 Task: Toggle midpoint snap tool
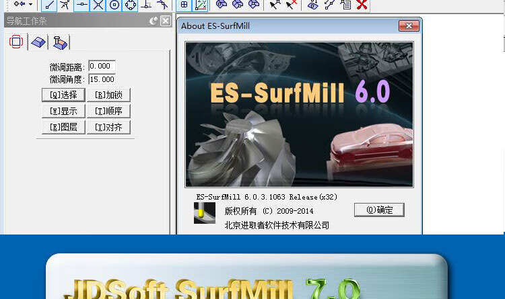(81, 5)
